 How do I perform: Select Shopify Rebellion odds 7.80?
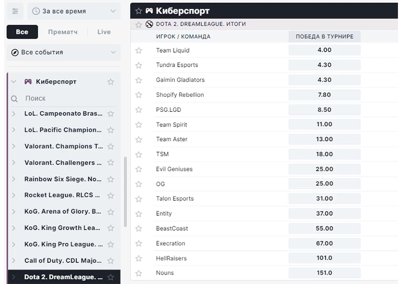point(324,95)
